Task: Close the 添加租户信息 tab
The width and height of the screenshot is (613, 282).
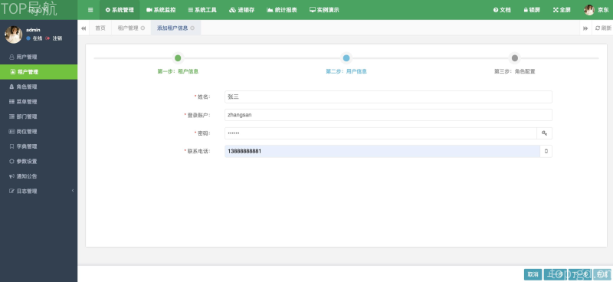Action: tap(192, 28)
